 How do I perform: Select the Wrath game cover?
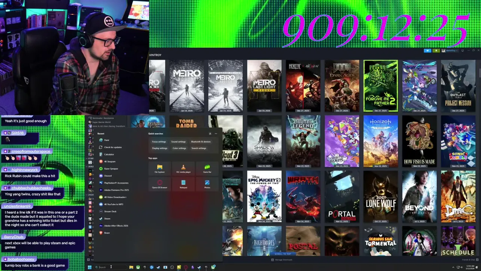pyautogui.click(x=303, y=196)
